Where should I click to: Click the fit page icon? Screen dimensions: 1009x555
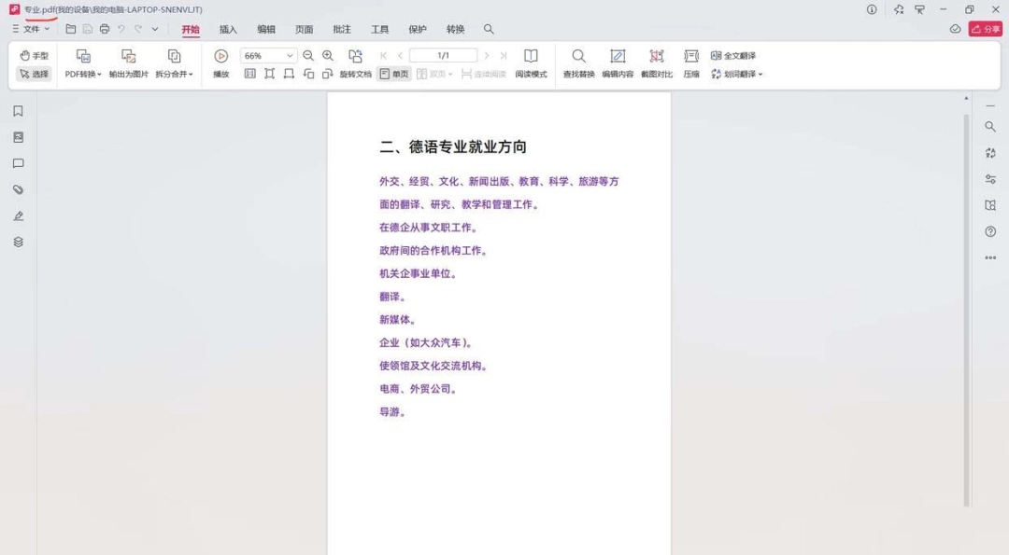click(x=270, y=74)
